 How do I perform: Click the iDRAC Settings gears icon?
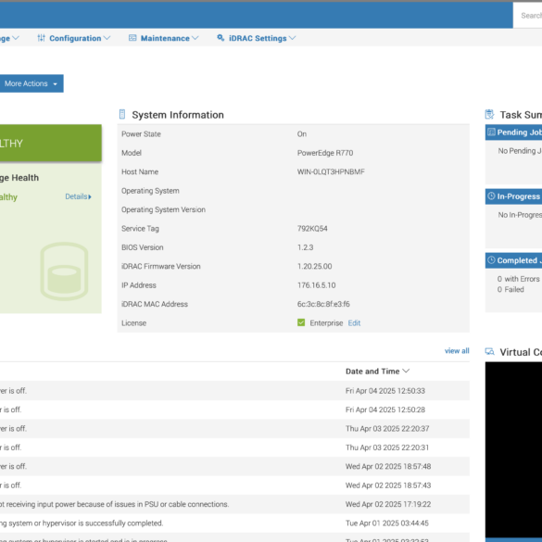coord(221,38)
